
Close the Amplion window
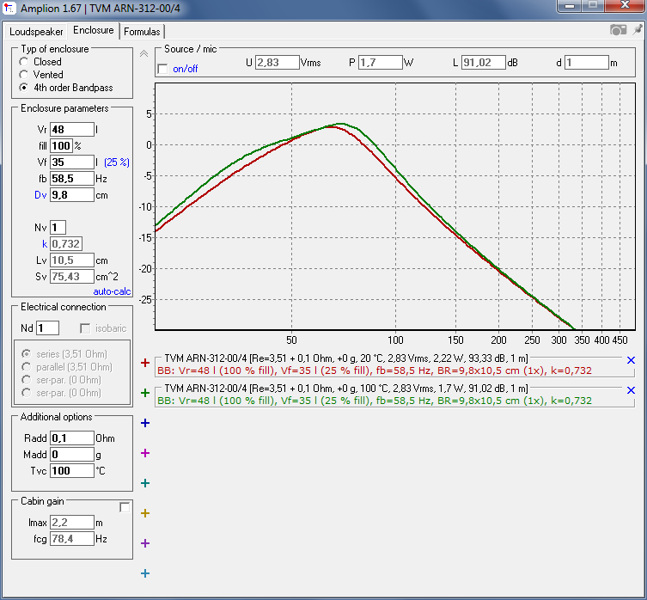tap(625, 6)
